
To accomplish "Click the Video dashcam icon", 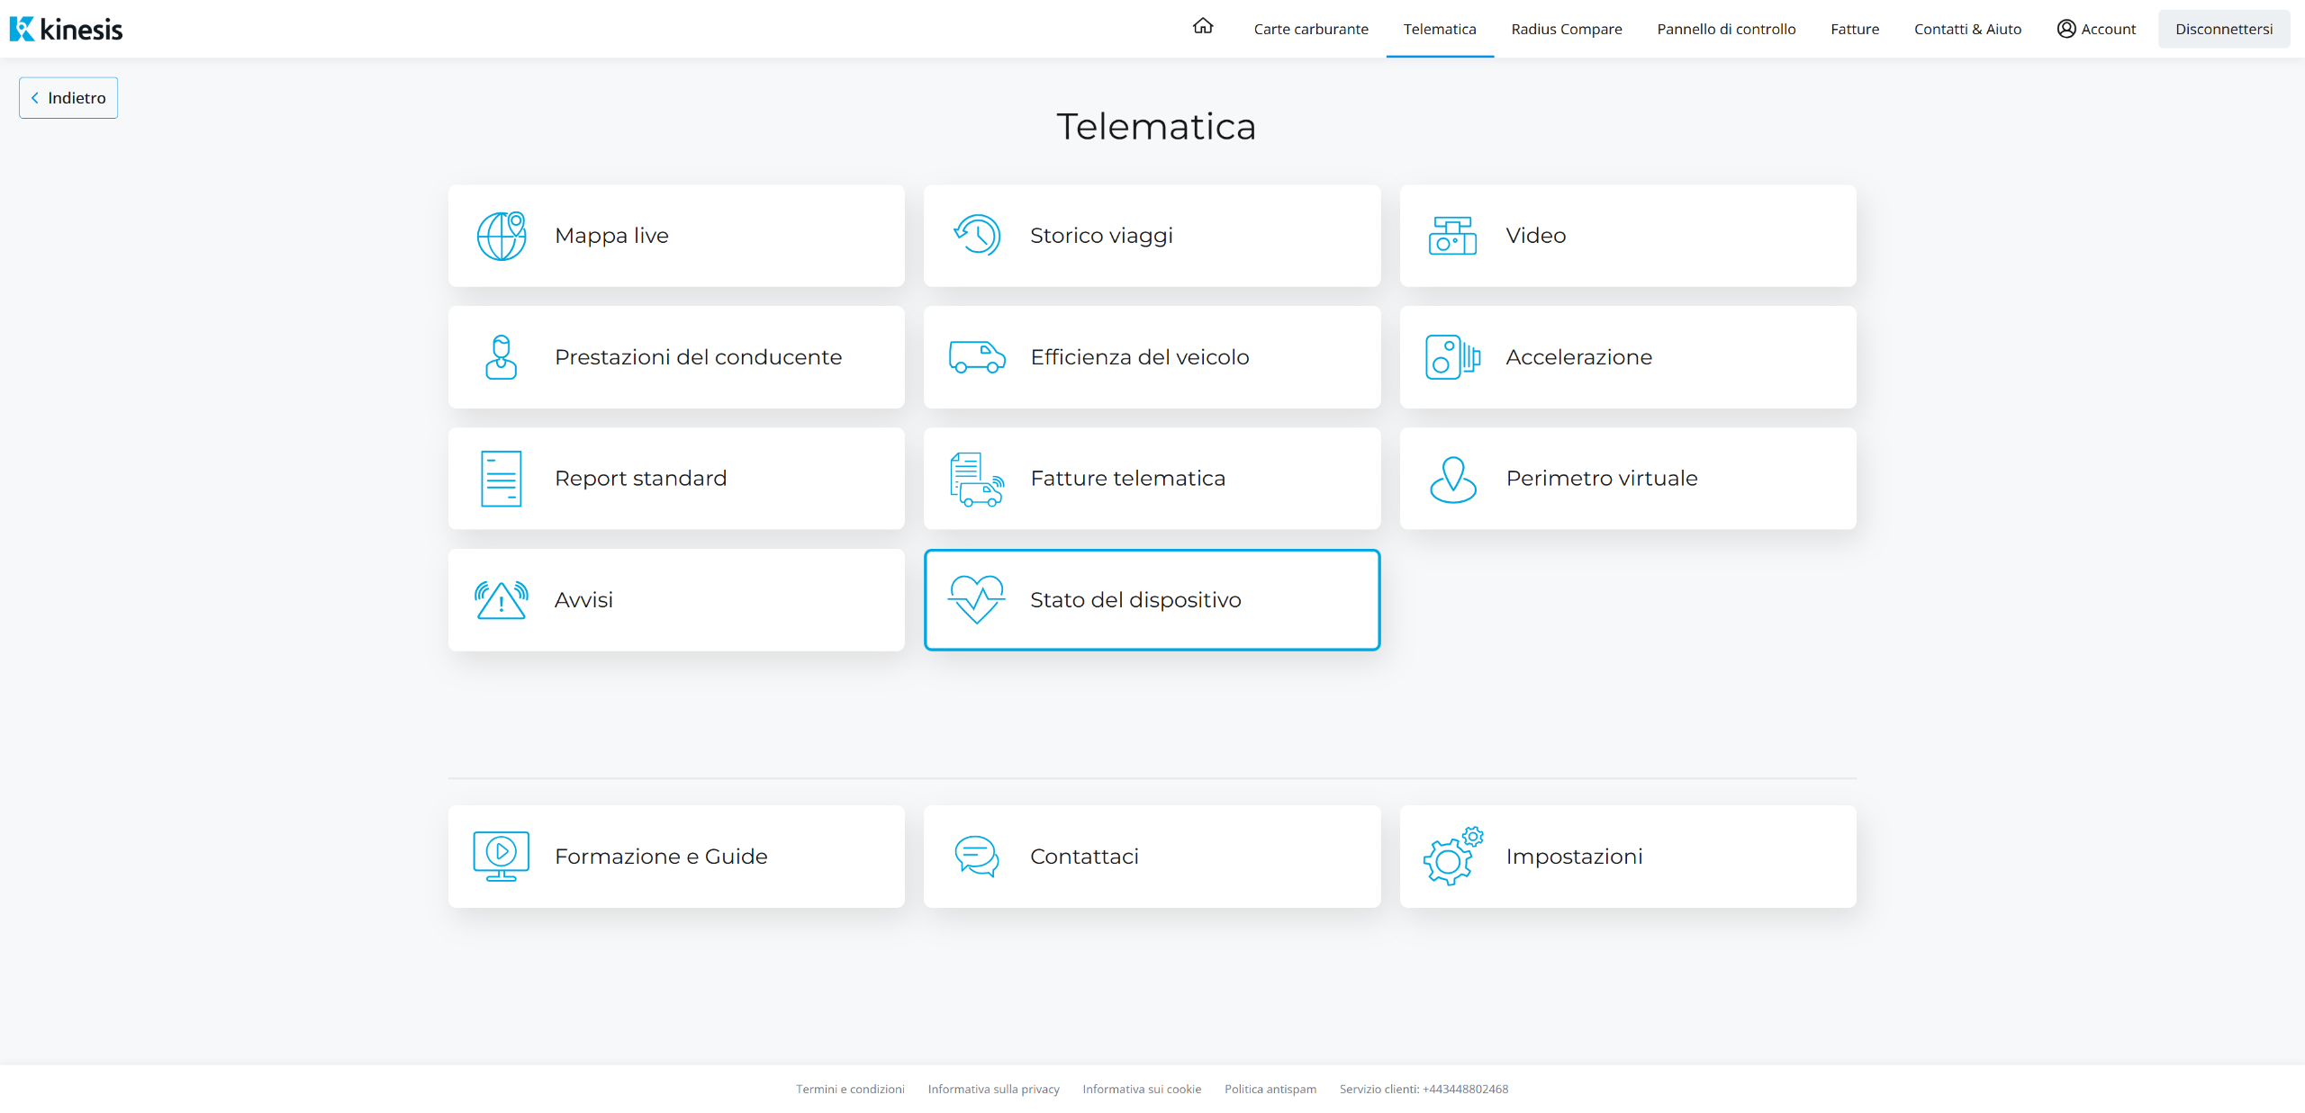I will 1452,236.
